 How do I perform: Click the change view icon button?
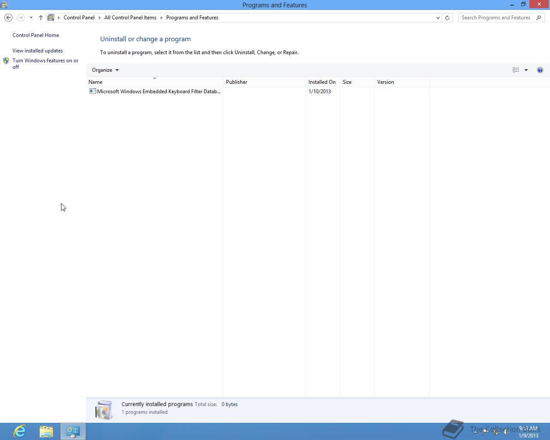(x=516, y=70)
